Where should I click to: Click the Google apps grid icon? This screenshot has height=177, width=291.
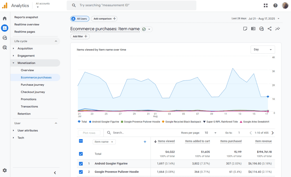pyautogui.click(x=266, y=5)
